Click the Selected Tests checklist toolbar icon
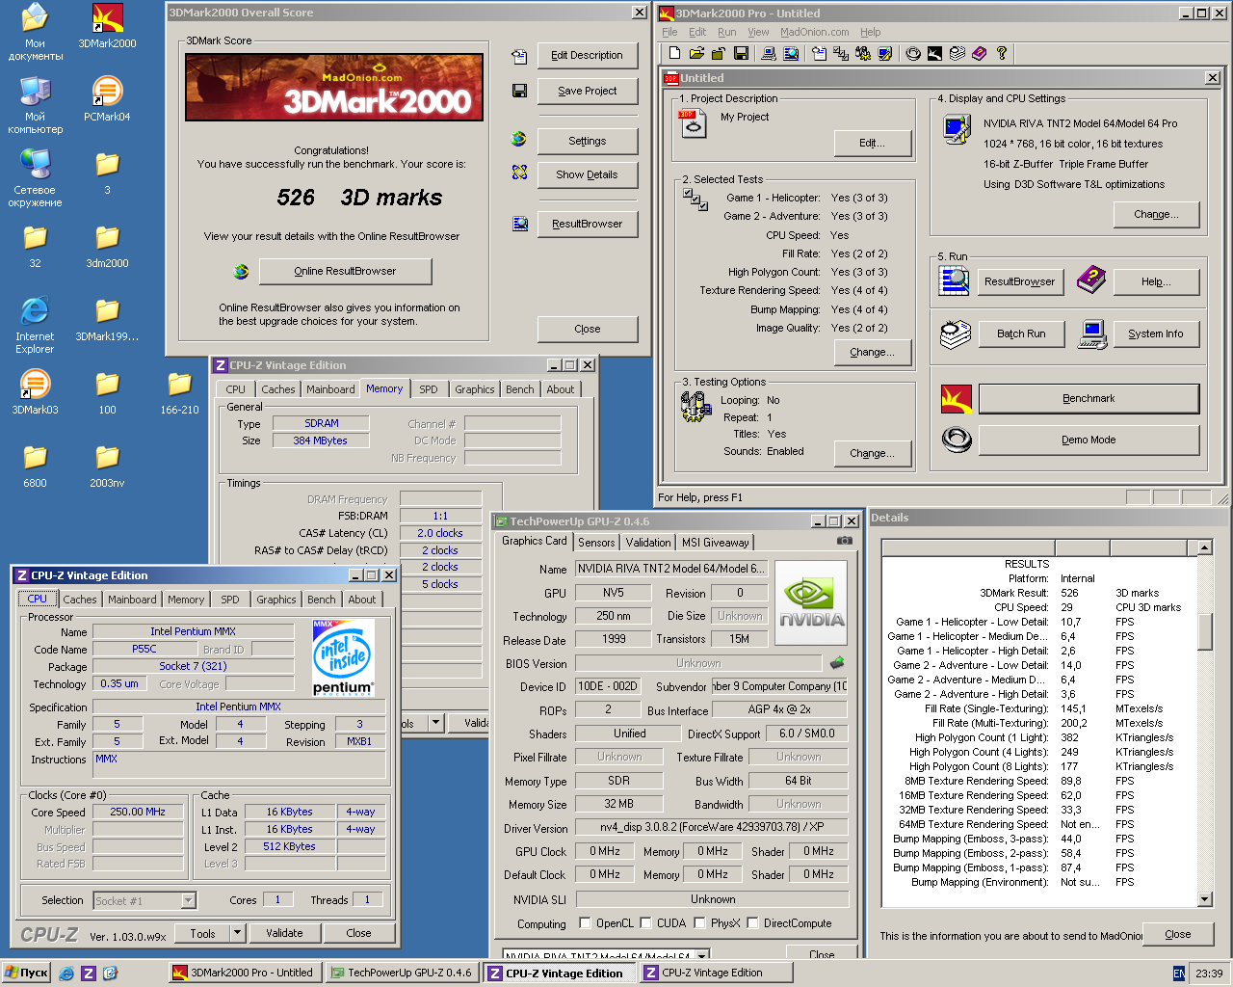This screenshot has width=1233, height=987. click(841, 53)
